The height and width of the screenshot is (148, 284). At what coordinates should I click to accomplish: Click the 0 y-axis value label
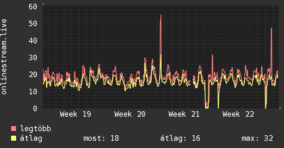click(x=35, y=108)
